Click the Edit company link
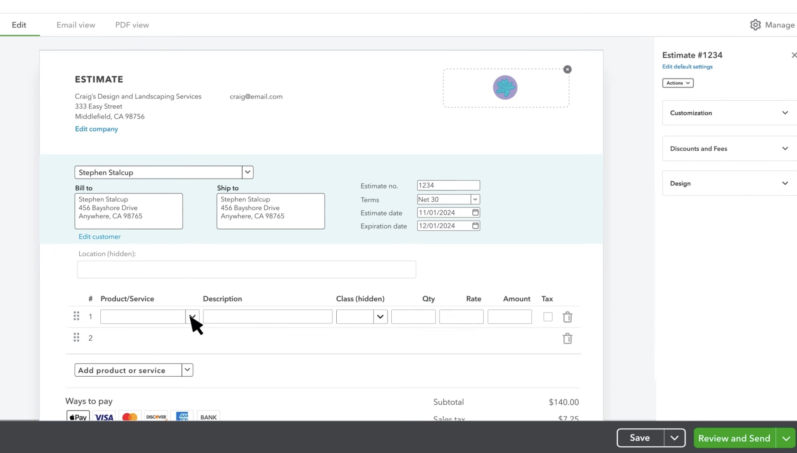 click(96, 129)
